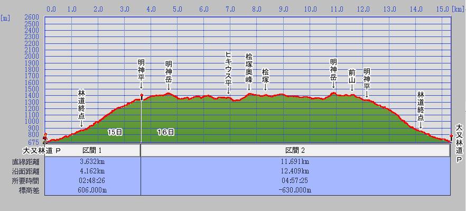
Task: Click the 明神岳 label left of ヒキウス平
Action: (x=169, y=72)
